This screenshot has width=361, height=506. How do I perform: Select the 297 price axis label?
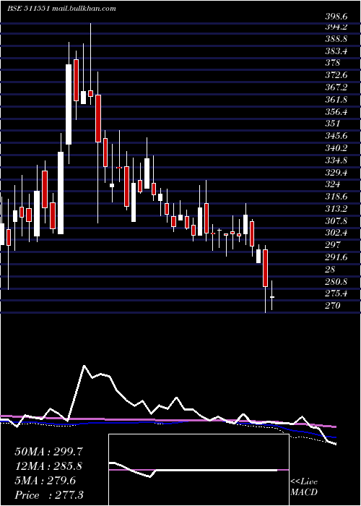pos(333,245)
